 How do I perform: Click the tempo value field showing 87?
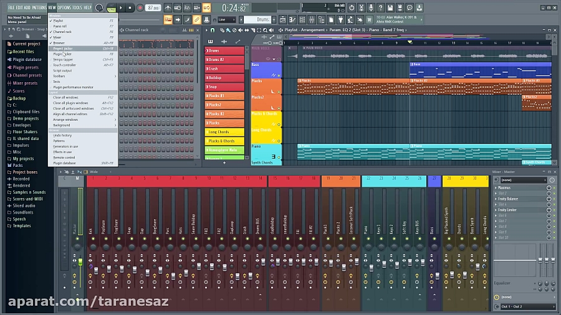tap(153, 7)
